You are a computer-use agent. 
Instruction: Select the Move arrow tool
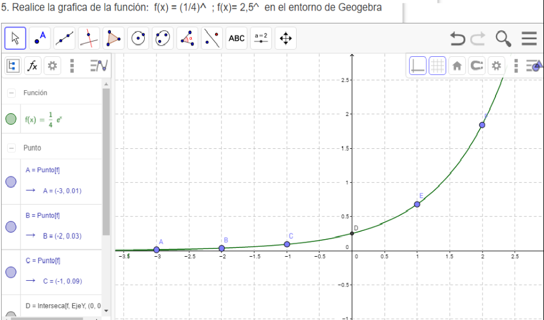15,38
